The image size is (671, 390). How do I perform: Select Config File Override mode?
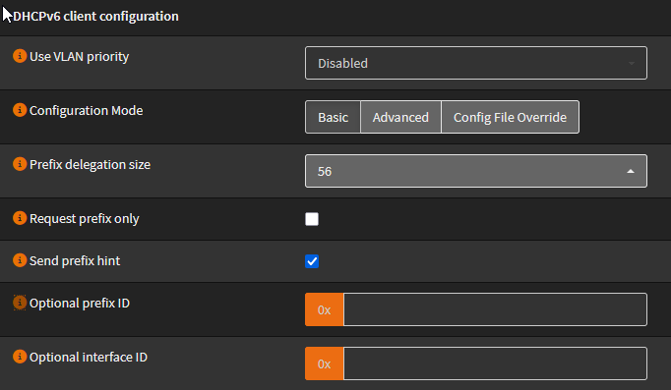coord(510,117)
